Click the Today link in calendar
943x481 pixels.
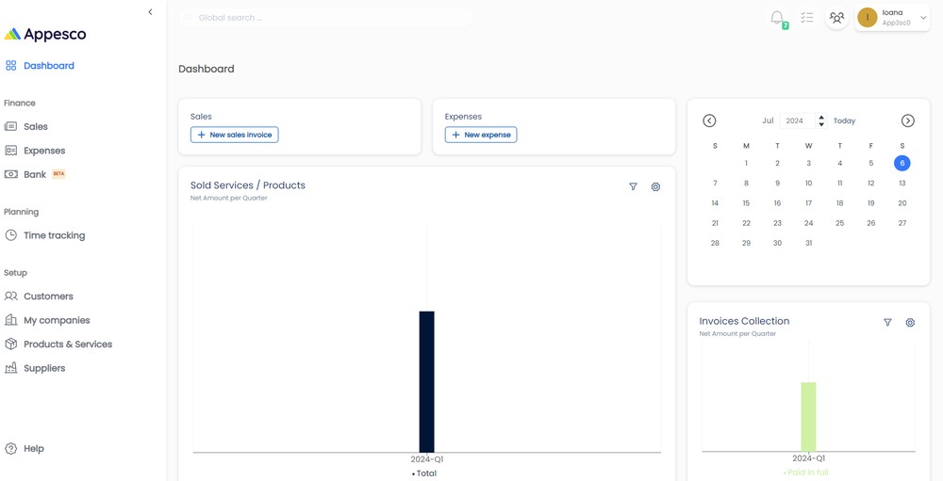click(844, 120)
